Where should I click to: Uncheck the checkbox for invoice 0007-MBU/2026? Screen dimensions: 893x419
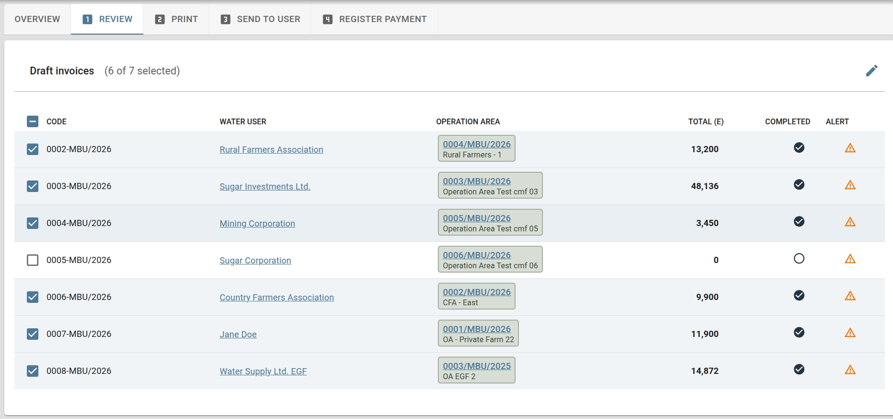point(33,334)
